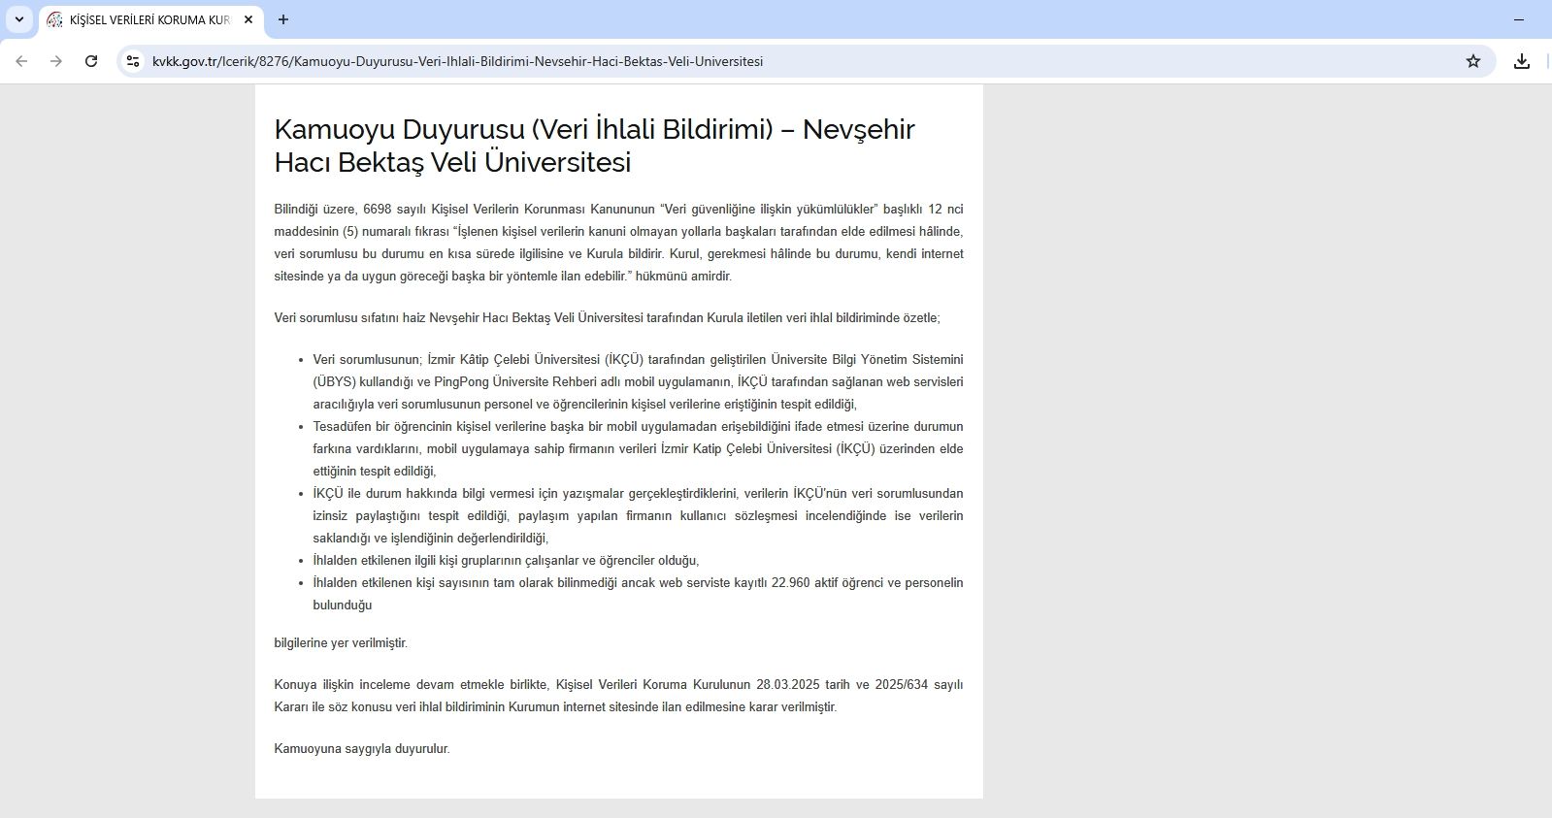Image resolution: width=1552 pixels, height=818 pixels.
Task: Focus the kvkk.gov.tr address bar
Action: 679,61
